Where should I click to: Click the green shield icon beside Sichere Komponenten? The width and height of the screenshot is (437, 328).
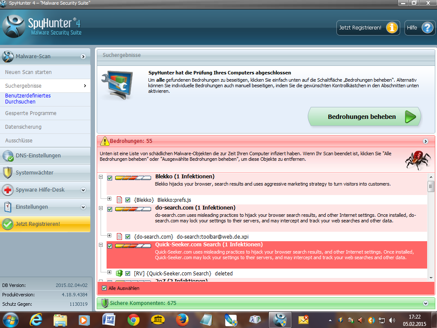[x=105, y=303]
